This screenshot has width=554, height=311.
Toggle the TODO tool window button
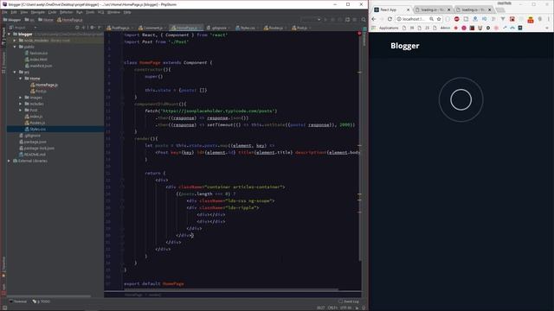tap(42, 301)
